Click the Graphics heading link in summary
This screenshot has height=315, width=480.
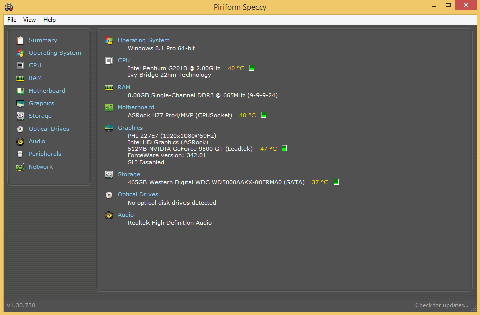tap(130, 128)
